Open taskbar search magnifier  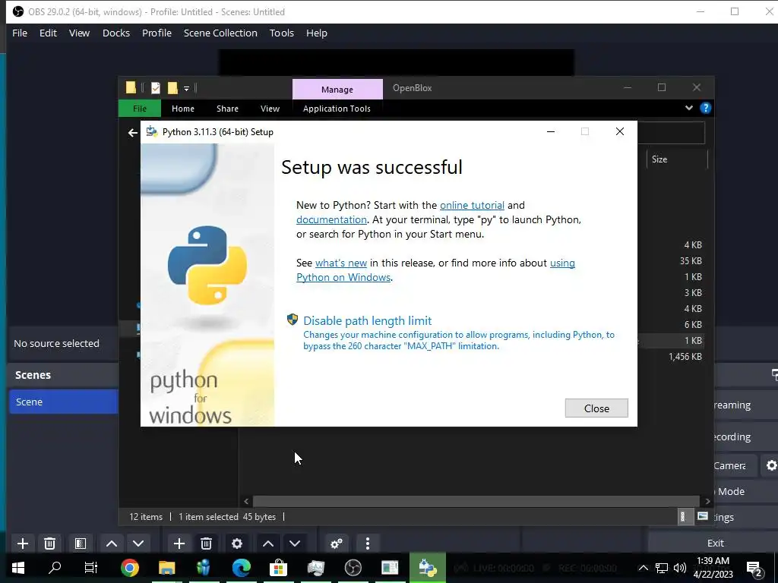[x=55, y=568]
